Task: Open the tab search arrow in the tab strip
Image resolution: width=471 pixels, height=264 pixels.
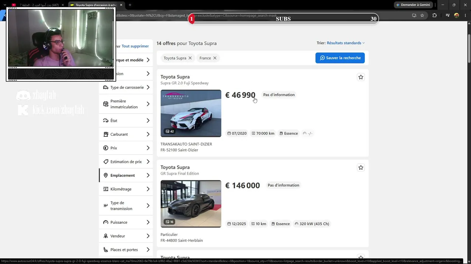Action: 5,5
